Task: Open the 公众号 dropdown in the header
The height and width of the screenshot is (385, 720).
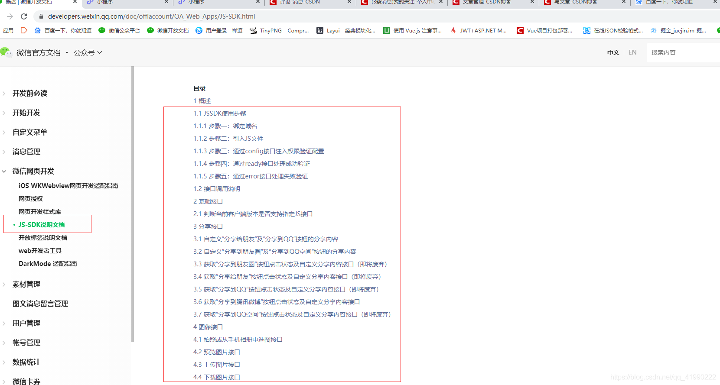Action: tap(88, 52)
